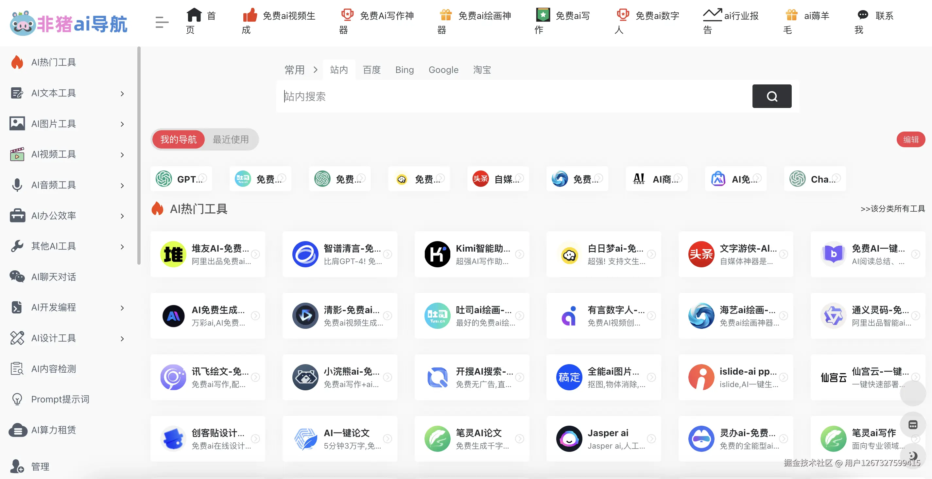
Task: Open the 清影 video icon
Action: click(x=305, y=316)
